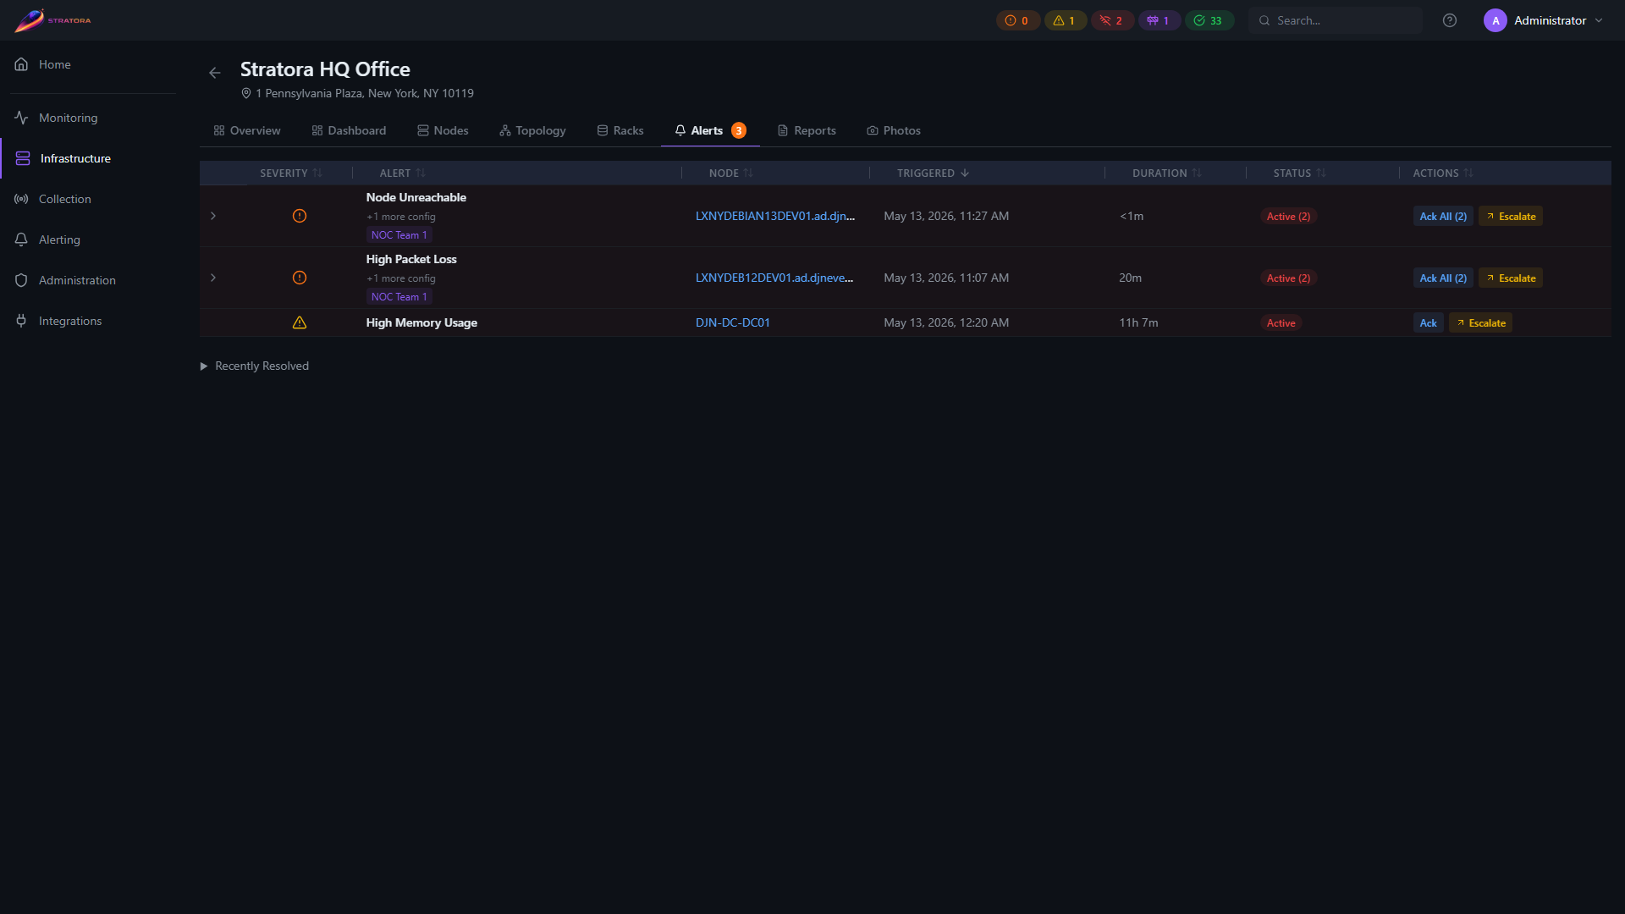Switch to the Nodes tab

pos(443,130)
